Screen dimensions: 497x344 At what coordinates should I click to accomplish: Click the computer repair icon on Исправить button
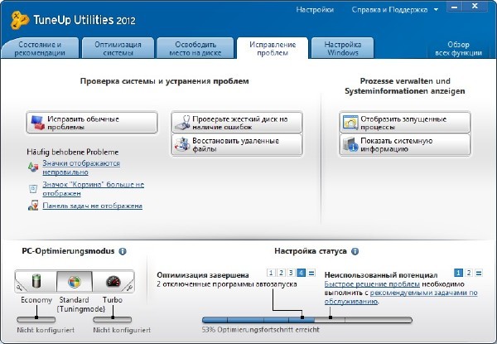38,123
